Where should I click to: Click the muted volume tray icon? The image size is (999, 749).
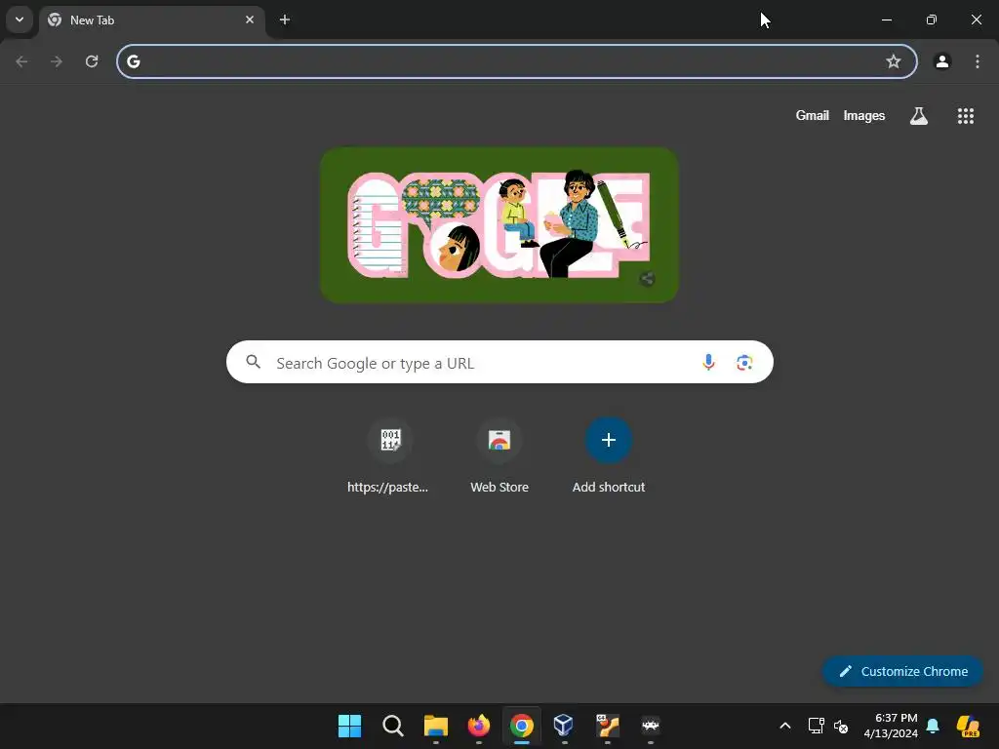click(841, 726)
